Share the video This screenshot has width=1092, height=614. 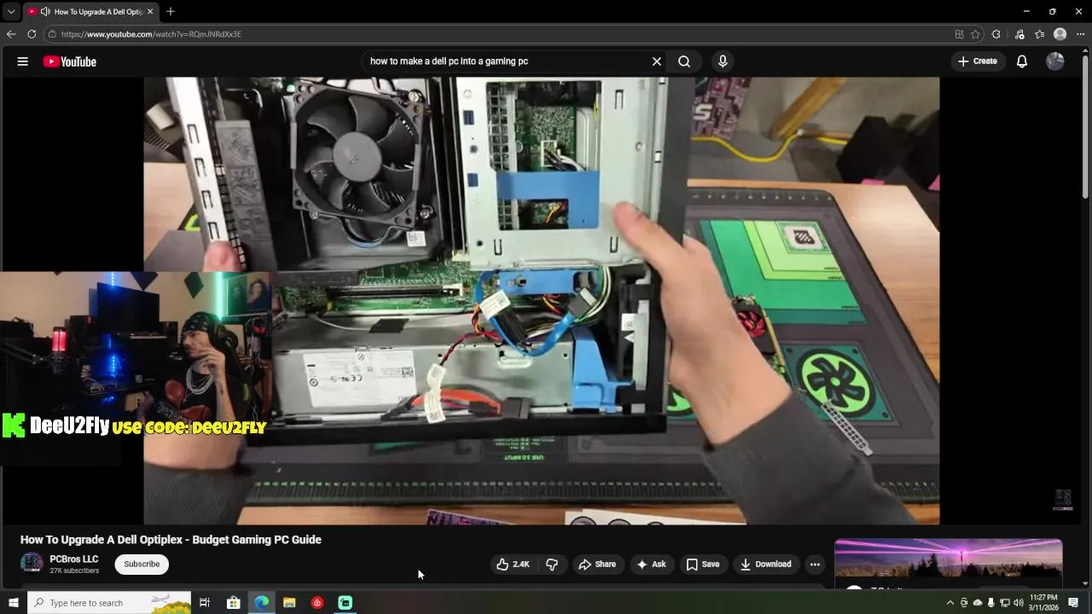(x=597, y=565)
